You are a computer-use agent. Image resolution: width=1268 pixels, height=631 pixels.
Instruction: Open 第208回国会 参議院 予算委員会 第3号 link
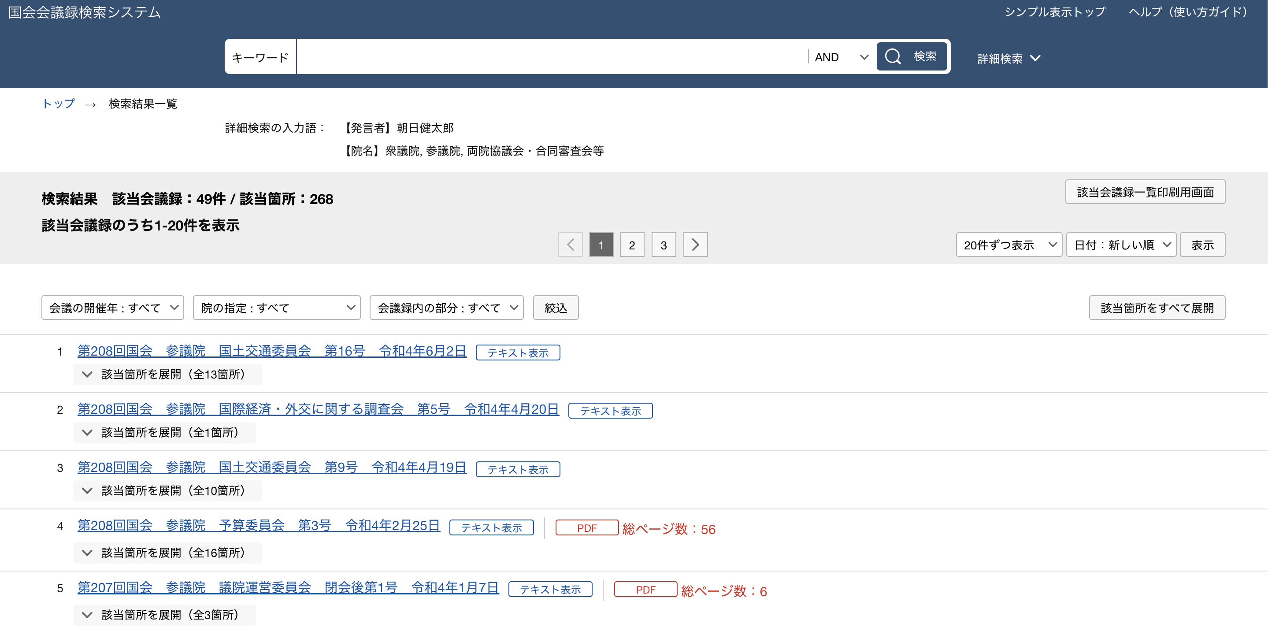tap(259, 525)
